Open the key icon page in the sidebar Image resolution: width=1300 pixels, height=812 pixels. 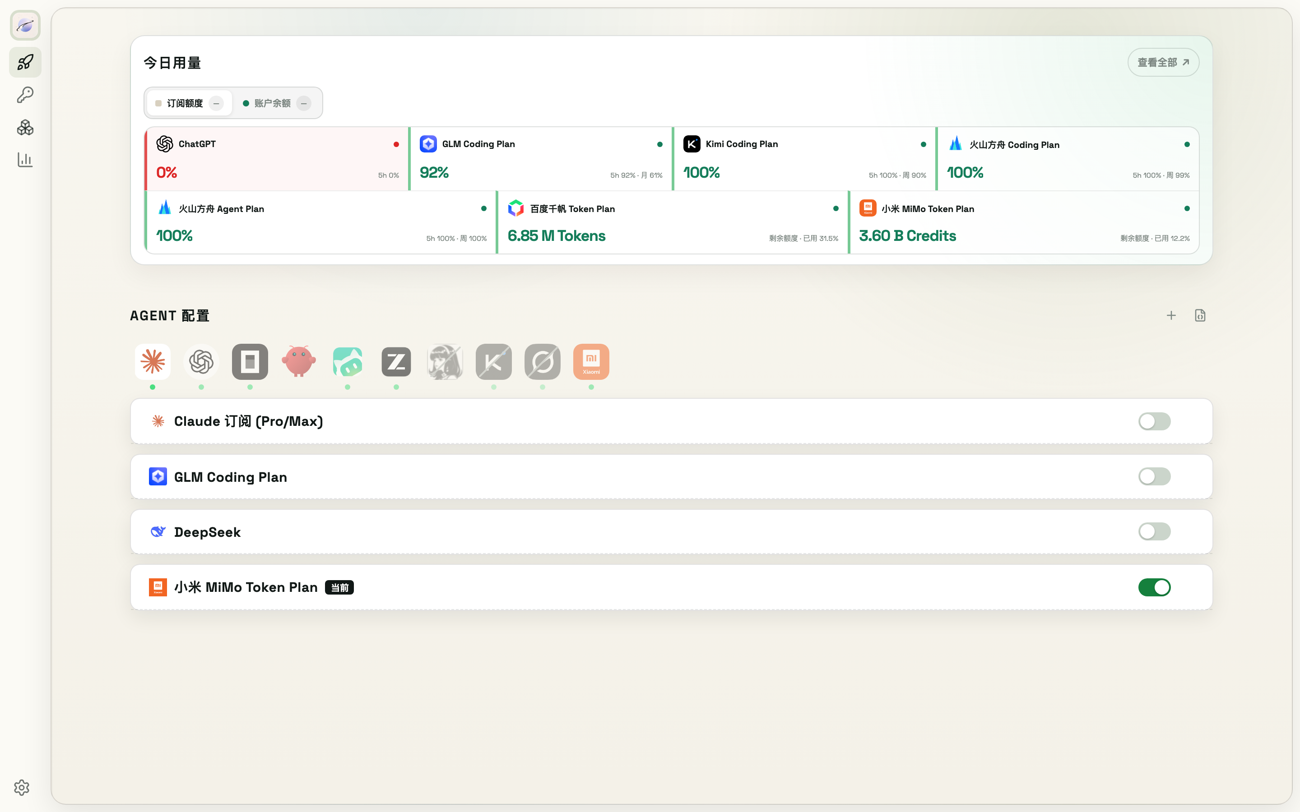(x=25, y=95)
